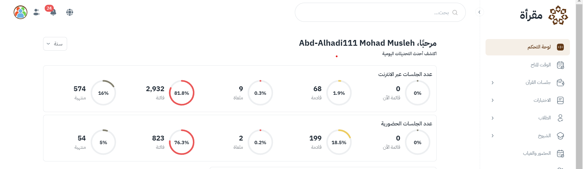Expand the الاختبارات submenu

coord(493,100)
